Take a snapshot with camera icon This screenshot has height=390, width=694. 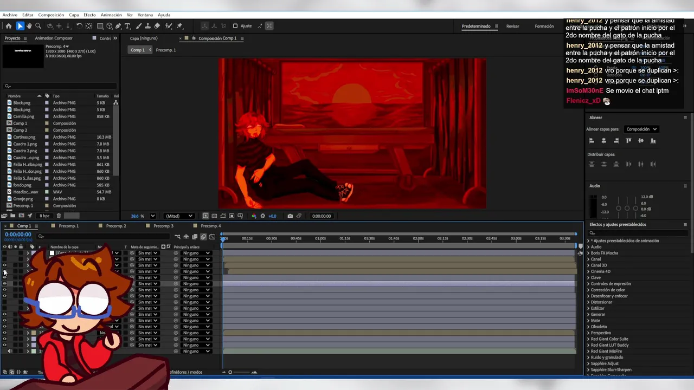290,216
